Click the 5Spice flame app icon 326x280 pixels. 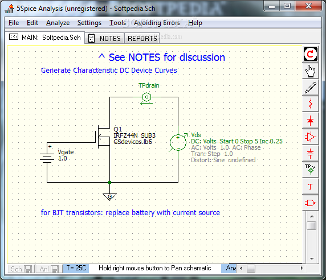(9, 9)
